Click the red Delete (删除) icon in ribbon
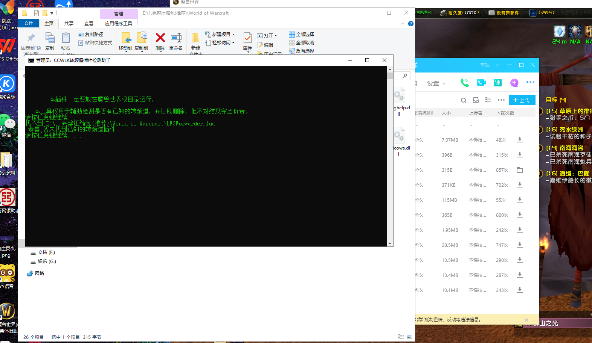592x343 pixels. tap(160, 38)
